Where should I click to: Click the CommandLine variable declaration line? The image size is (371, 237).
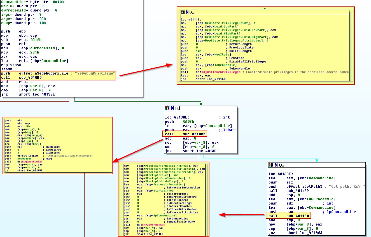click(x=32, y=2)
